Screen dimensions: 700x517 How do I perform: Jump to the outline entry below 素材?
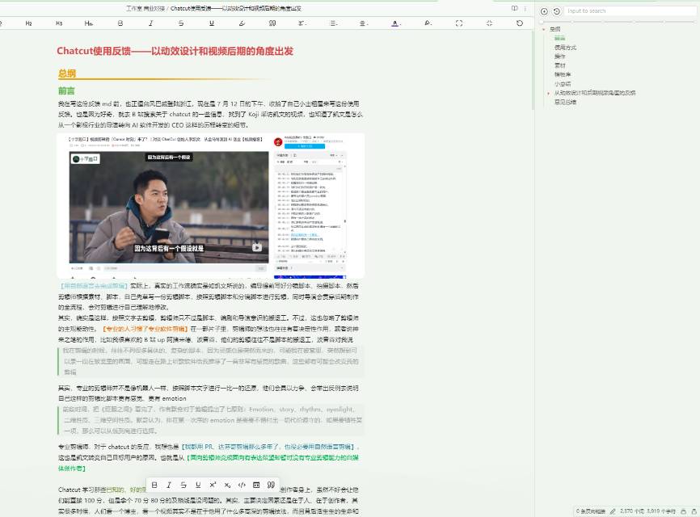pyautogui.click(x=563, y=74)
